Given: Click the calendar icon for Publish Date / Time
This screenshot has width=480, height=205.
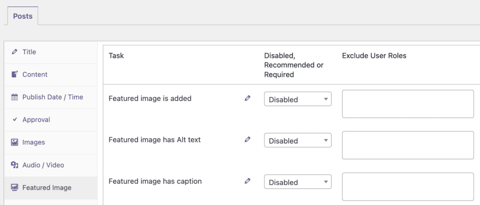Looking at the screenshot, I should pyautogui.click(x=15, y=97).
